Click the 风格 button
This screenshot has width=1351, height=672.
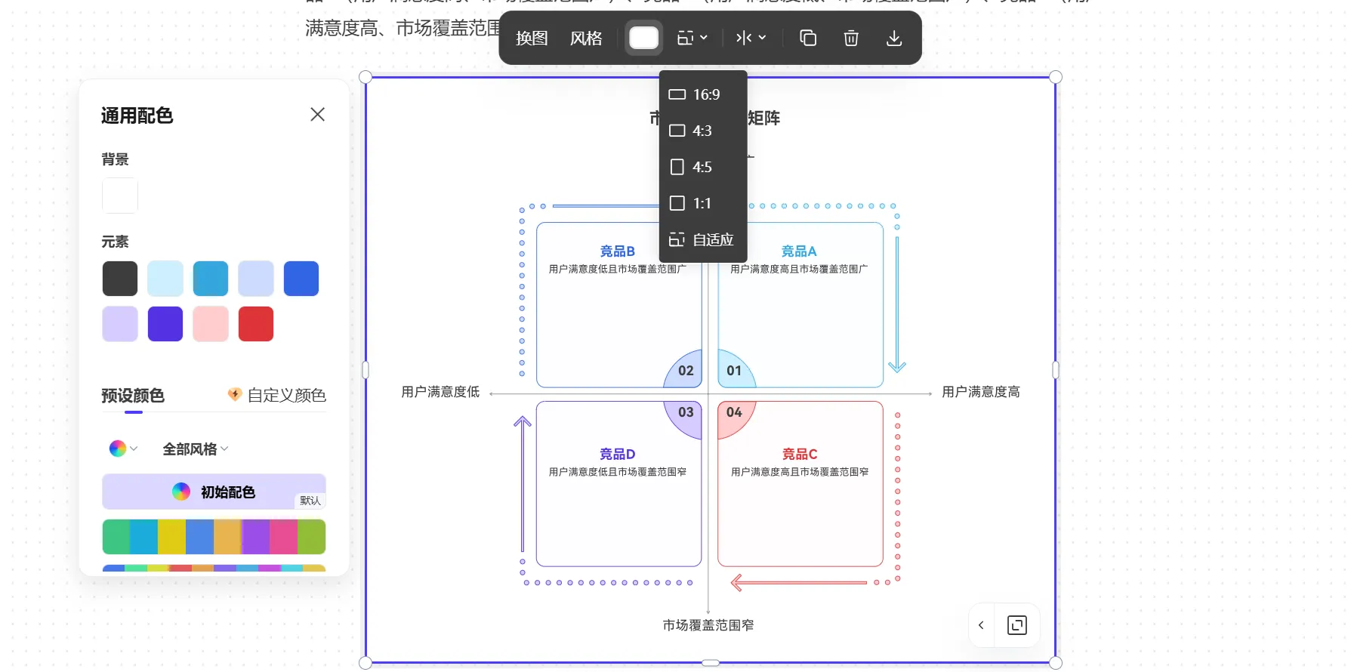586,38
